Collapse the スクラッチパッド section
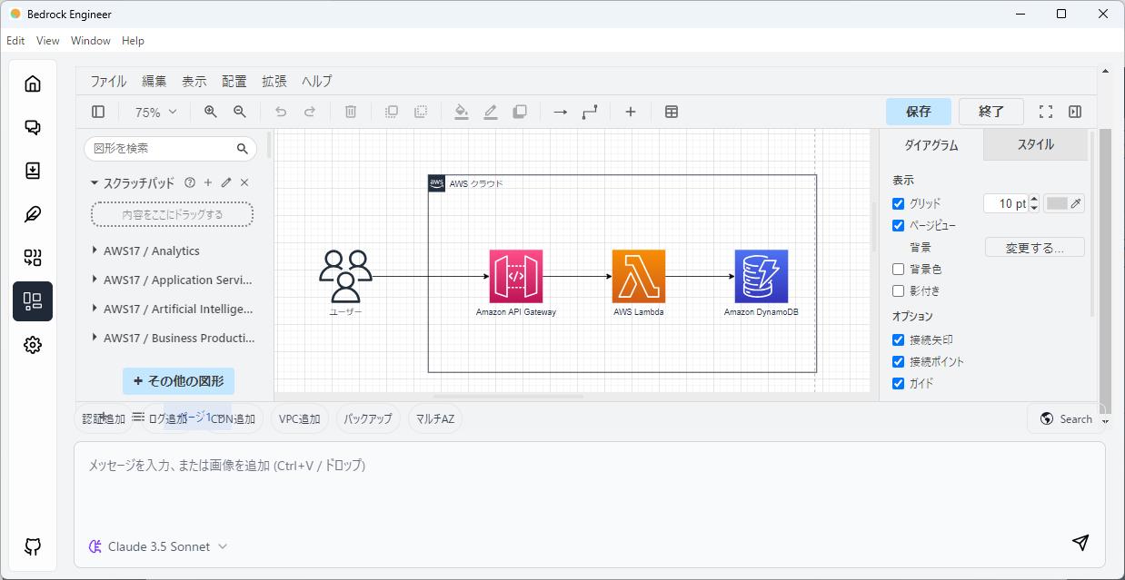 pyautogui.click(x=133, y=182)
